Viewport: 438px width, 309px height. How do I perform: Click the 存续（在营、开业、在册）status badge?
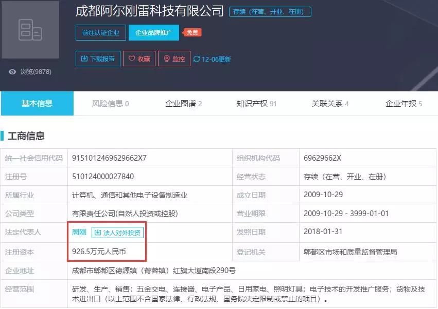click(270, 12)
